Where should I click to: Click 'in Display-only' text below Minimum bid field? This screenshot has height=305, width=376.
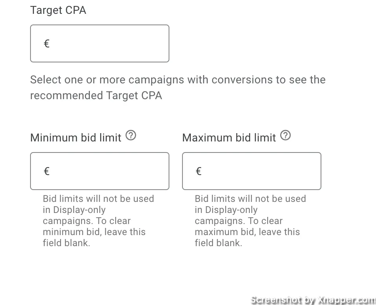[x=74, y=210]
